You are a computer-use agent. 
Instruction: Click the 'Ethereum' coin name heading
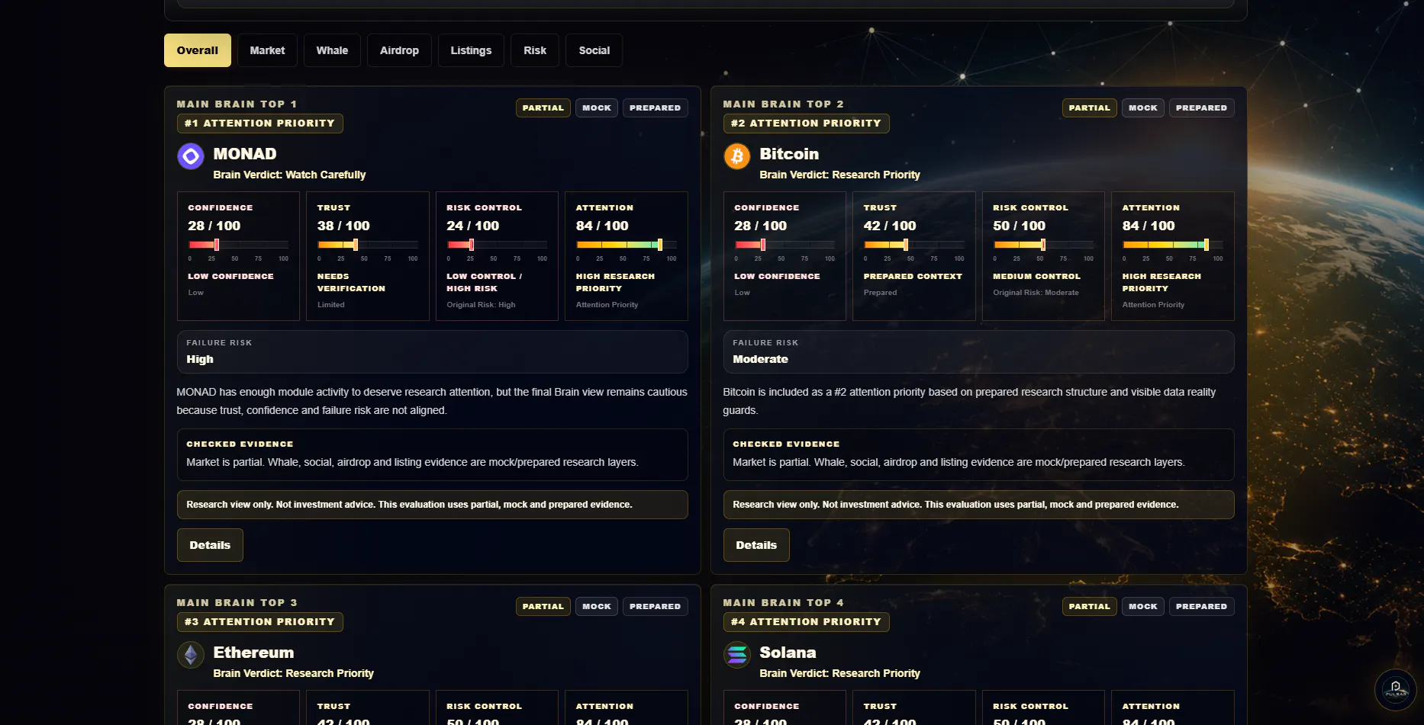click(253, 653)
